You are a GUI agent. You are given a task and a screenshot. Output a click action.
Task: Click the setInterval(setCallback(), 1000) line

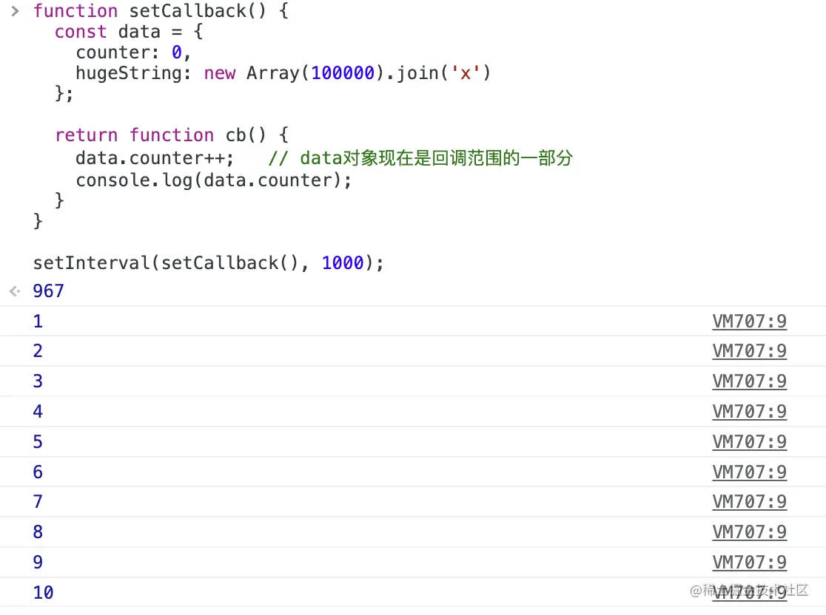(209, 262)
